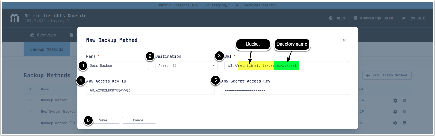Image resolution: width=435 pixels, height=136 pixels.
Task: Click the New Backup Method button
Action: point(387,75)
